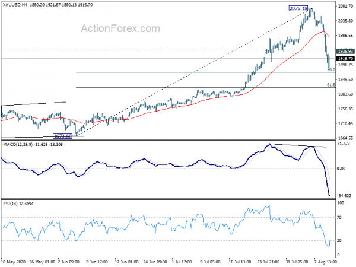Click the 1988.55 price axis value
This screenshot has height=267, width=356.
click(345, 36)
